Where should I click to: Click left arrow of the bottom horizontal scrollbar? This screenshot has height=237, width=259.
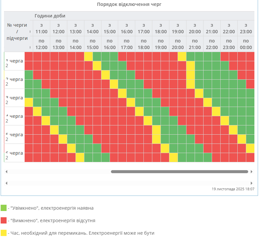click(6, 183)
